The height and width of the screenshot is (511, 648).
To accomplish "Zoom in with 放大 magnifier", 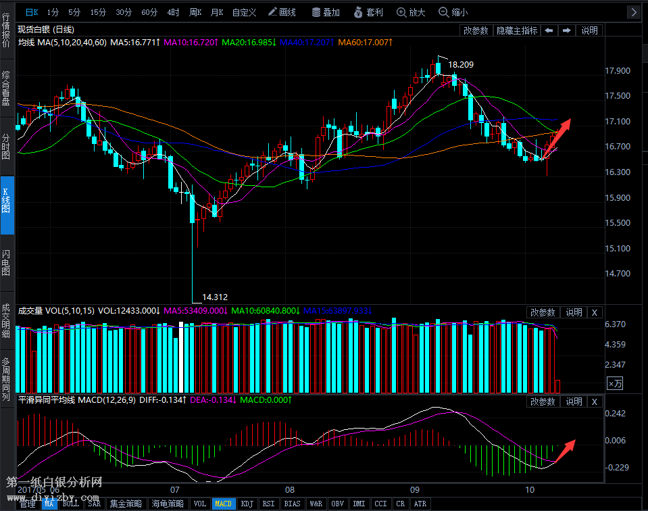I will pos(411,12).
